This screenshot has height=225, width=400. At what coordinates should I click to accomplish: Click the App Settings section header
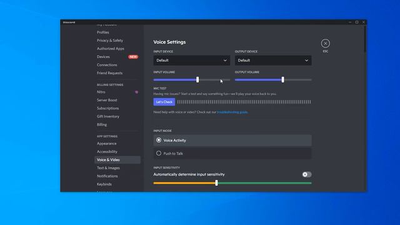click(x=107, y=136)
